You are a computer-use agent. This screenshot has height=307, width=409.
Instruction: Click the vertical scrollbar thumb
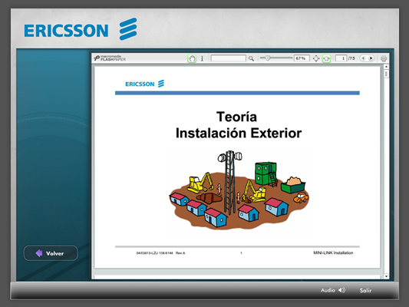click(x=386, y=74)
